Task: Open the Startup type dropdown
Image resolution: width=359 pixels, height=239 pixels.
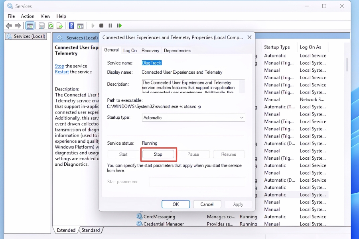Action: tap(193, 118)
